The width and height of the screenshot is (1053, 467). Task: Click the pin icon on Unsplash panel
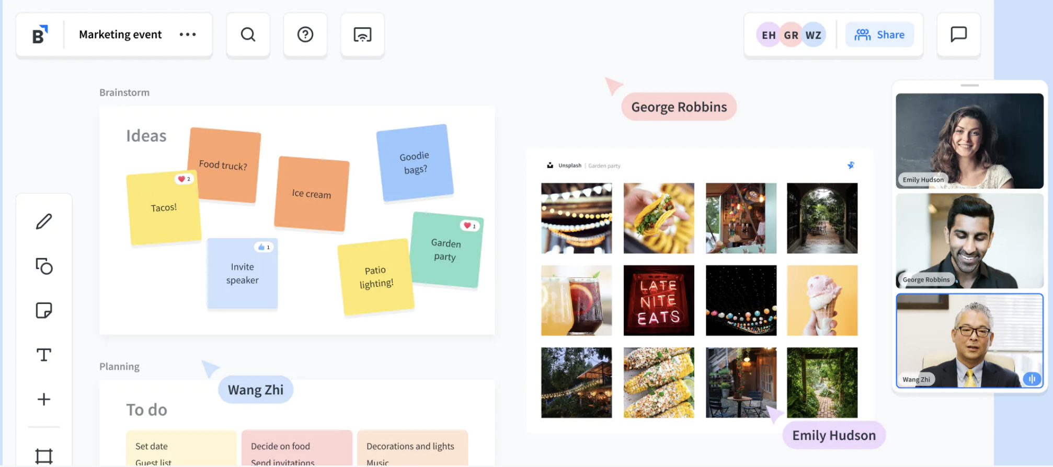point(851,166)
